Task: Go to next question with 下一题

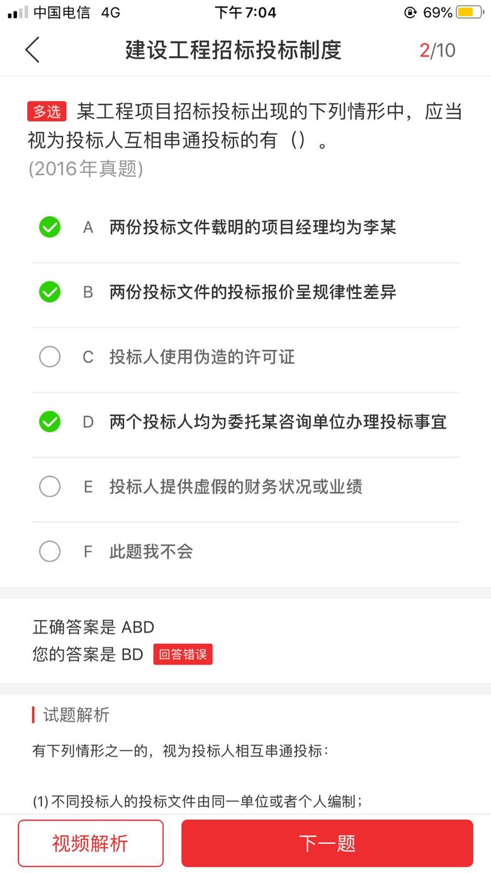Action: (327, 843)
